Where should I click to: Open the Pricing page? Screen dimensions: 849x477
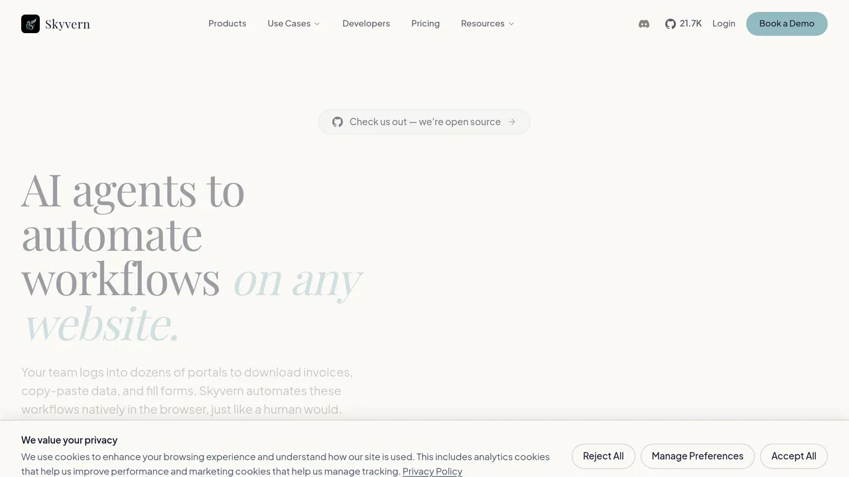tap(425, 23)
